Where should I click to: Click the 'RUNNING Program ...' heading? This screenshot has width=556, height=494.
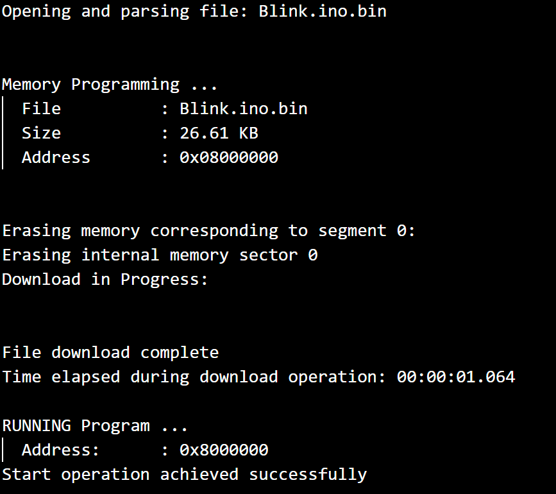[95, 426]
